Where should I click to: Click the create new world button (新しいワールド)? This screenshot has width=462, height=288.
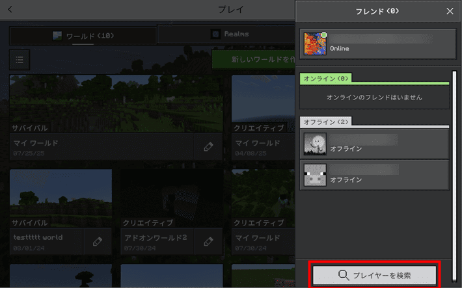click(253, 59)
